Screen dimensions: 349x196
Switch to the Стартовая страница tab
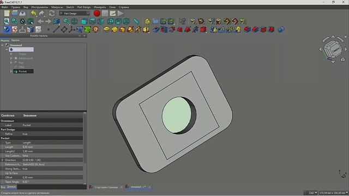pyautogui.click(x=106, y=187)
